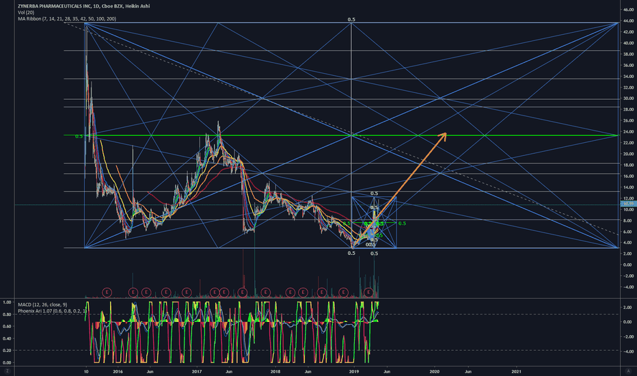Image resolution: width=637 pixels, height=376 pixels.
Task: Toggle the auto-scale A button at bottom-right
Action: (628, 371)
